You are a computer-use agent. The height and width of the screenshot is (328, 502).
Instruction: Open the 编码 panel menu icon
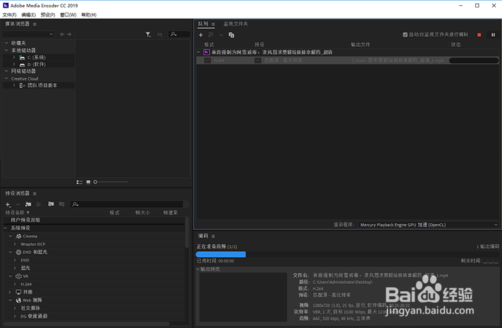[x=213, y=236]
